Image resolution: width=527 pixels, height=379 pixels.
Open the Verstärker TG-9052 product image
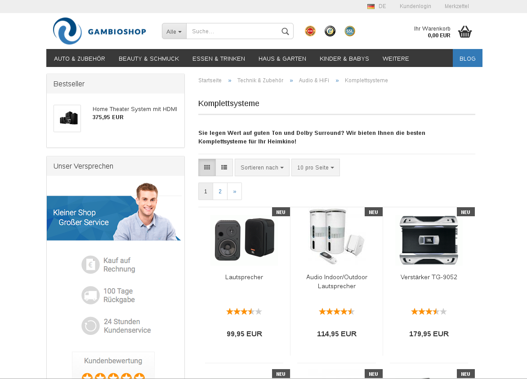click(429, 240)
